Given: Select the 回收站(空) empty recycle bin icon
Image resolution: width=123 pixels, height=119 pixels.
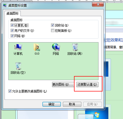Looking at the screenshot, I should pos(18,66).
